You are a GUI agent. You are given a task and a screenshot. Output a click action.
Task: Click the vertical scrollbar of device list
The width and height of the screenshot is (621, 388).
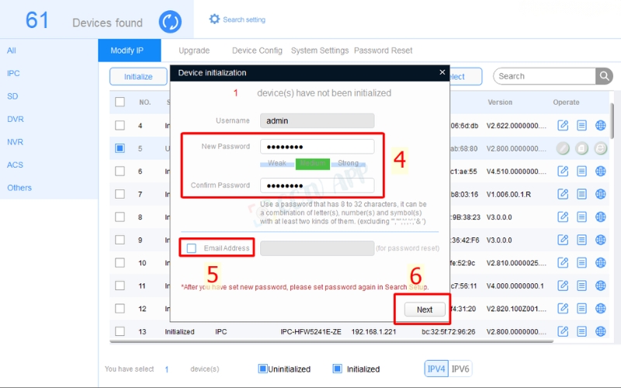[x=612, y=121]
